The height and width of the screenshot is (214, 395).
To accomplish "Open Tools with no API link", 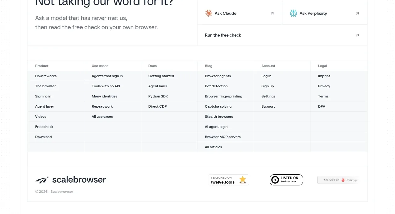I will point(106,86).
